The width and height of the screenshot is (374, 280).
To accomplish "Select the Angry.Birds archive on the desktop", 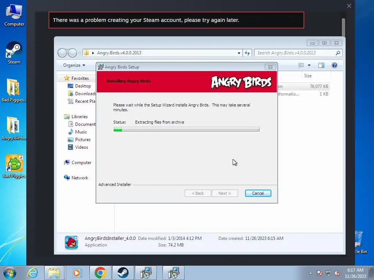I will (x=14, y=128).
